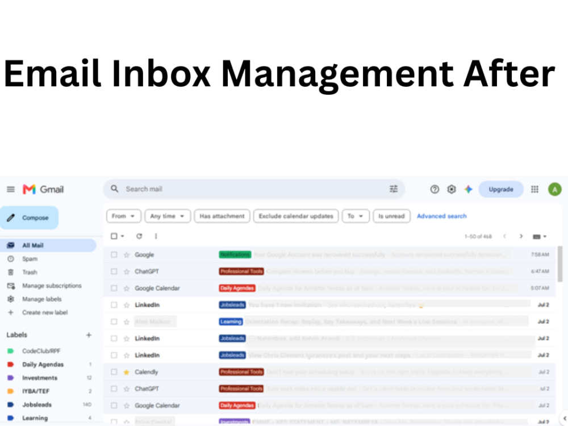Image resolution: width=568 pixels, height=426 pixels.
Task: Click the purple Investments label icon
Action: pos(10,378)
